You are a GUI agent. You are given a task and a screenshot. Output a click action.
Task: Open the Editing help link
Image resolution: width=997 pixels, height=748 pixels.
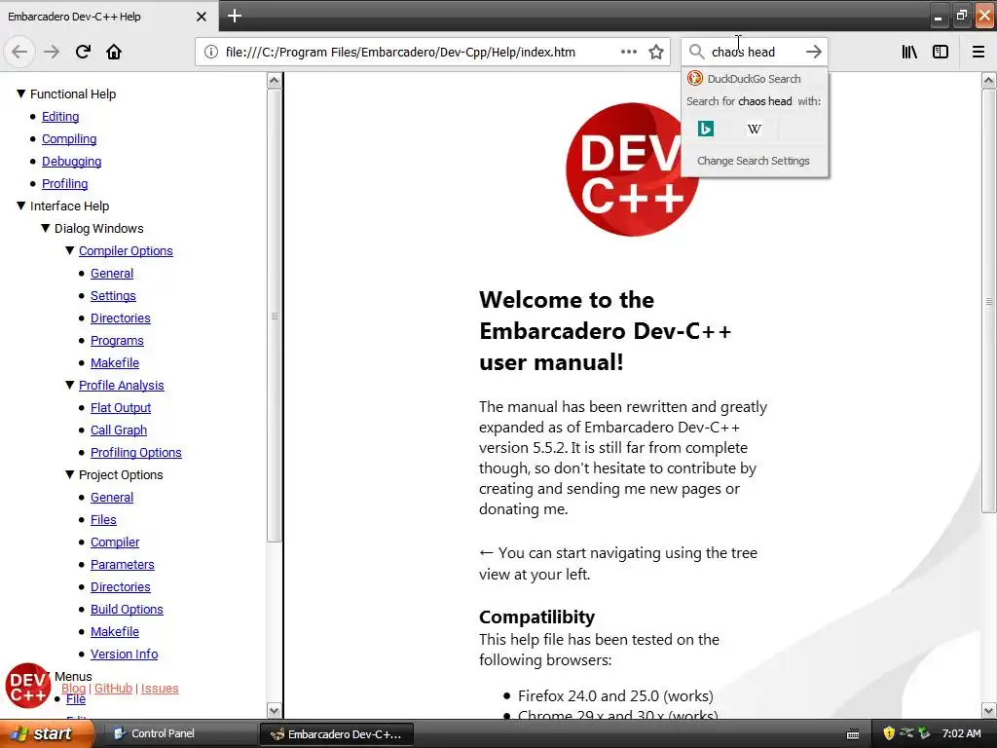coord(60,117)
